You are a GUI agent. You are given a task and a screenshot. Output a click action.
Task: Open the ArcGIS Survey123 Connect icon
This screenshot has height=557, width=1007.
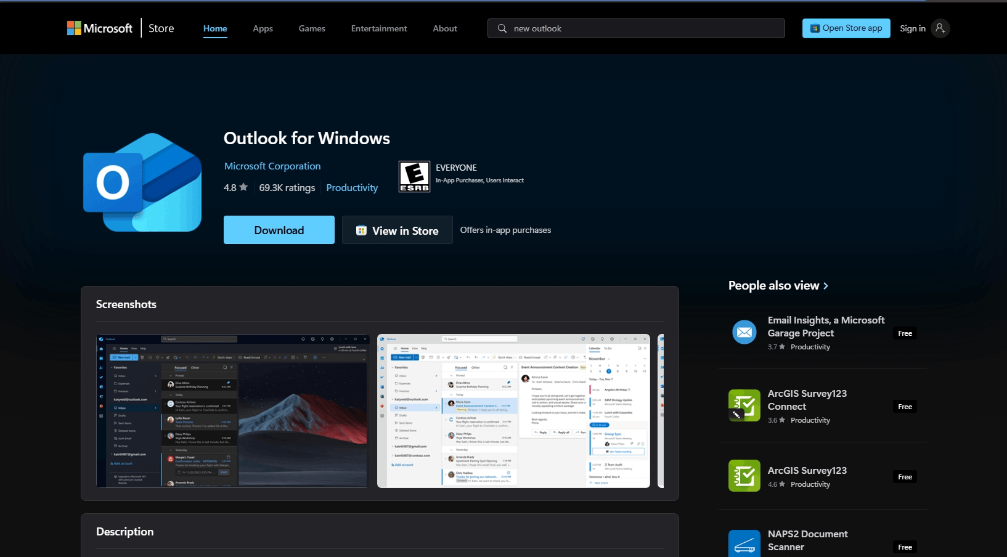coord(744,405)
